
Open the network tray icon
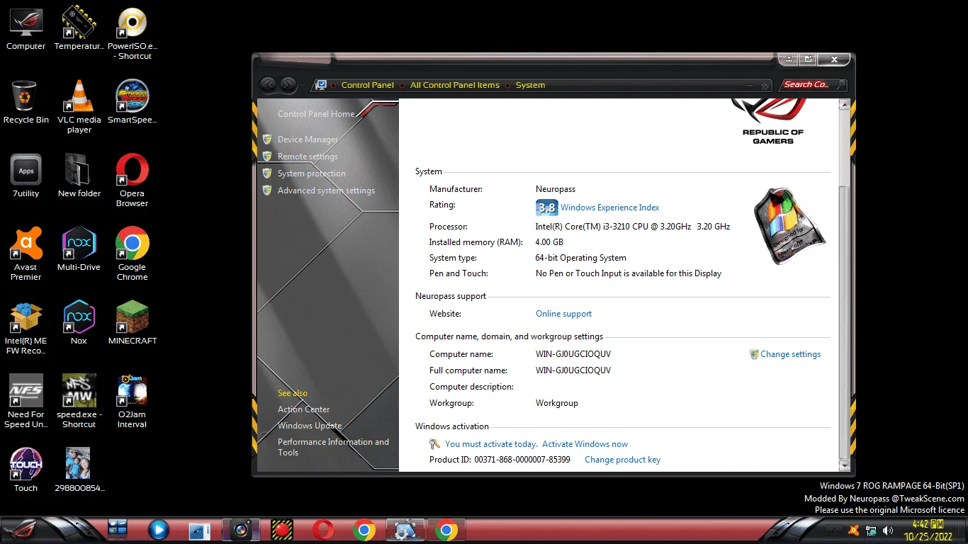tap(871, 530)
